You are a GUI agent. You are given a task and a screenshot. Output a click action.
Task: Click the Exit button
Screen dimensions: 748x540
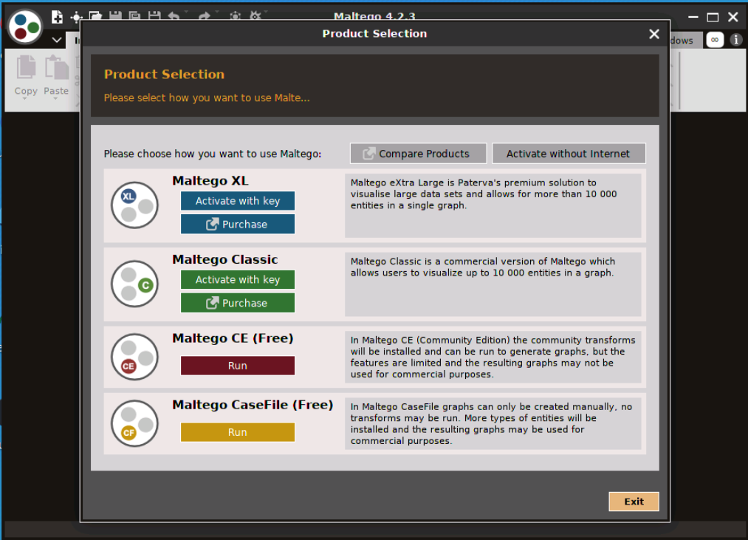tap(634, 502)
